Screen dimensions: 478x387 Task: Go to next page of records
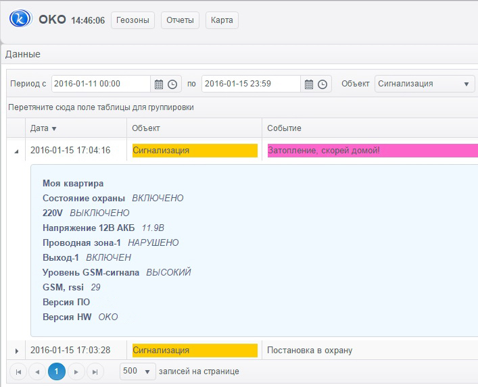[x=76, y=371]
